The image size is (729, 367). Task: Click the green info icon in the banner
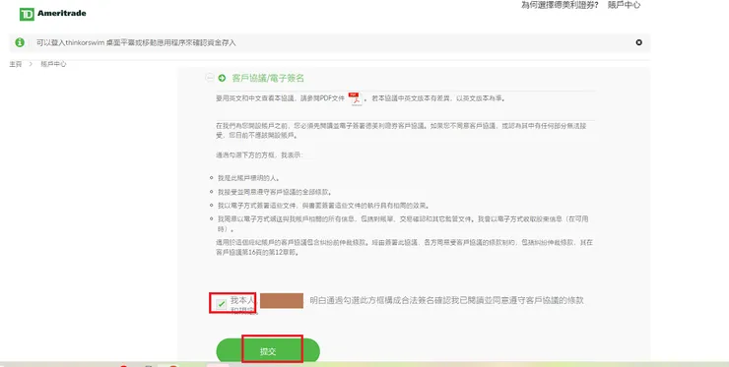point(20,42)
